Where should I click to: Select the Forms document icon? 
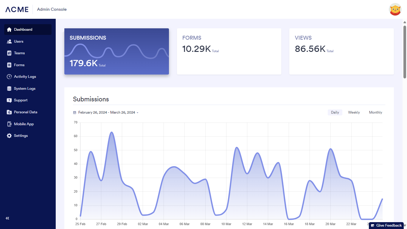[x=9, y=65]
